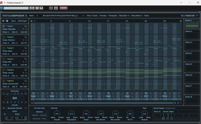Viewport: 201px width, 124px height.
Task: Open the Beat/Bar: 4 selector
Action: 124,16
